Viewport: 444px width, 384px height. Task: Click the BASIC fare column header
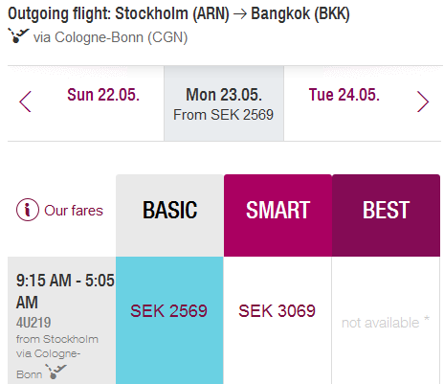point(169,215)
